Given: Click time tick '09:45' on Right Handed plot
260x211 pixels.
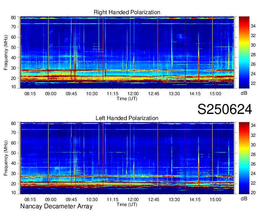Looking at the screenshot, I should click(x=71, y=94).
